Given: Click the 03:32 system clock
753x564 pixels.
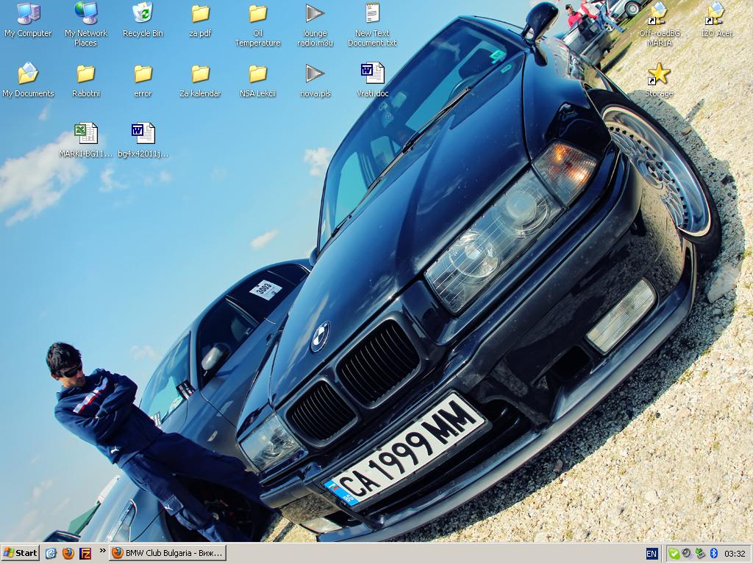Looking at the screenshot, I should point(735,554).
